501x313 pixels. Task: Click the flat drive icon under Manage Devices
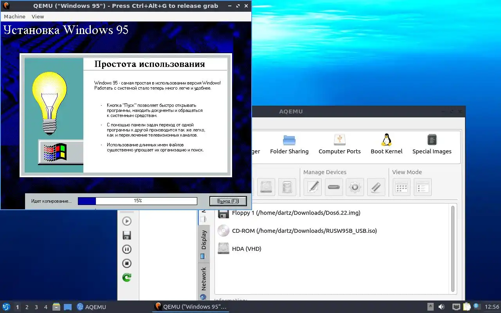(x=334, y=187)
